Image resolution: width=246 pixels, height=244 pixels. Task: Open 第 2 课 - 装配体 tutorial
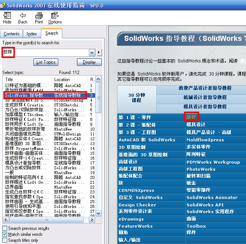[x=137, y=125]
